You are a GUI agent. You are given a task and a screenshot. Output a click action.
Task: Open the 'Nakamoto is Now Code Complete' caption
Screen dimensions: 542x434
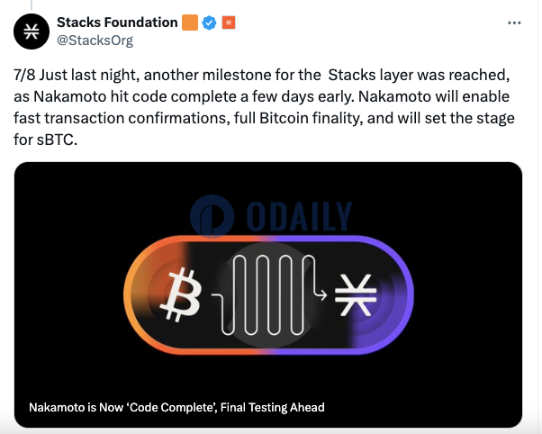tap(176, 407)
